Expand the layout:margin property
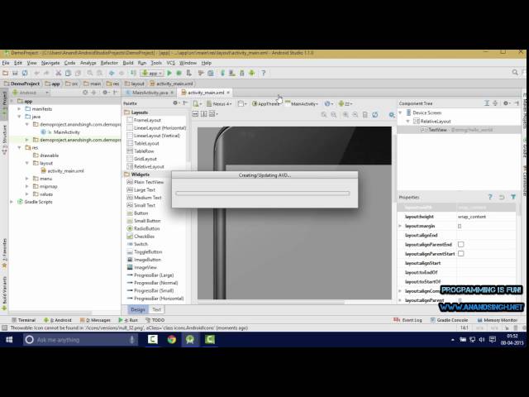Image resolution: width=529 pixels, height=397 pixels. [400, 226]
